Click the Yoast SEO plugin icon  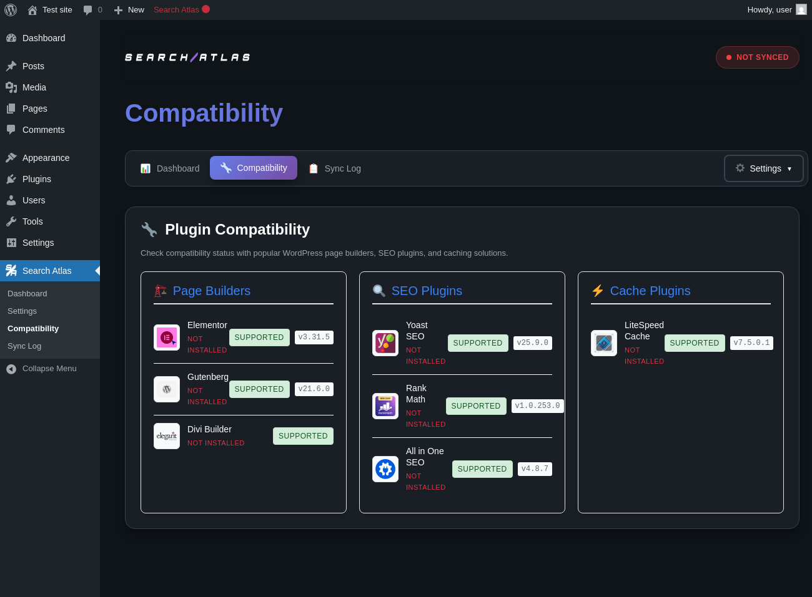tap(385, 343)
